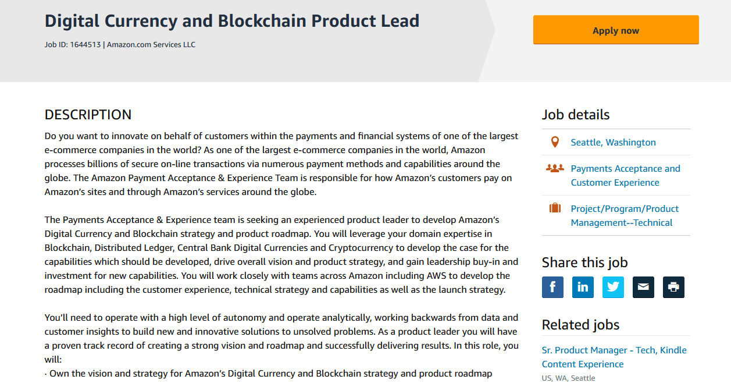
Task: Click the Job details heading
Action: (576, 115)
